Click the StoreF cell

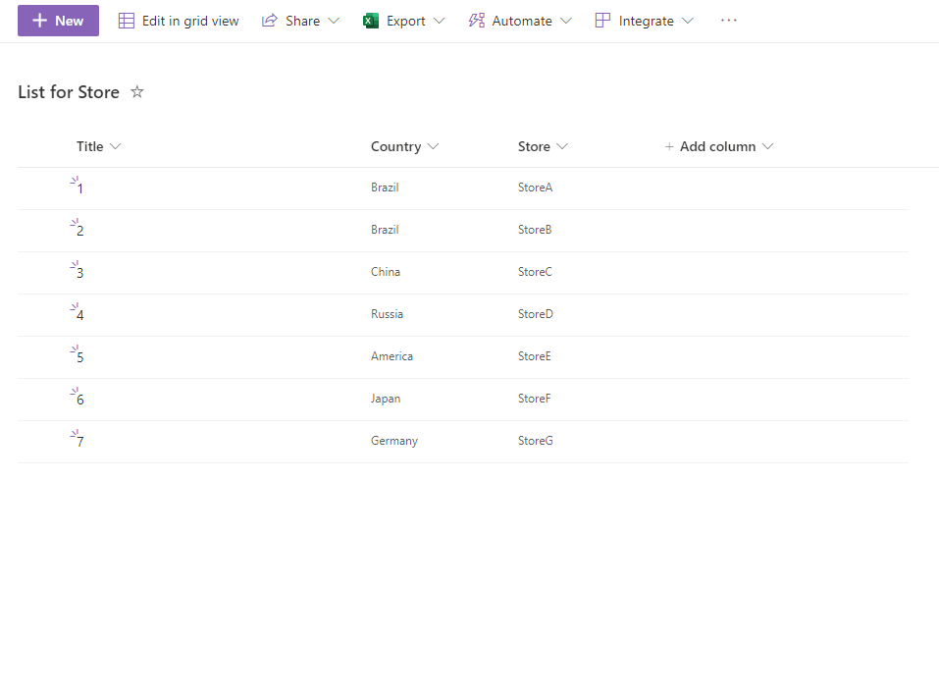click(x=534, y=399)
